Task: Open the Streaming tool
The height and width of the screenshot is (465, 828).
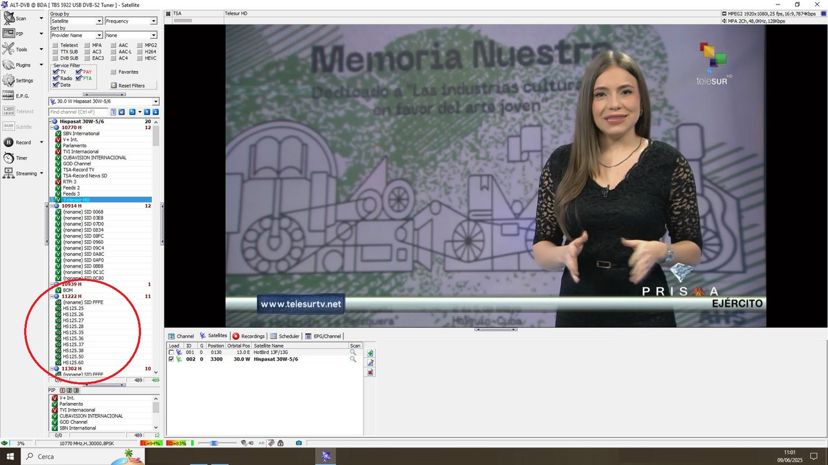Action: coord(19,173)
